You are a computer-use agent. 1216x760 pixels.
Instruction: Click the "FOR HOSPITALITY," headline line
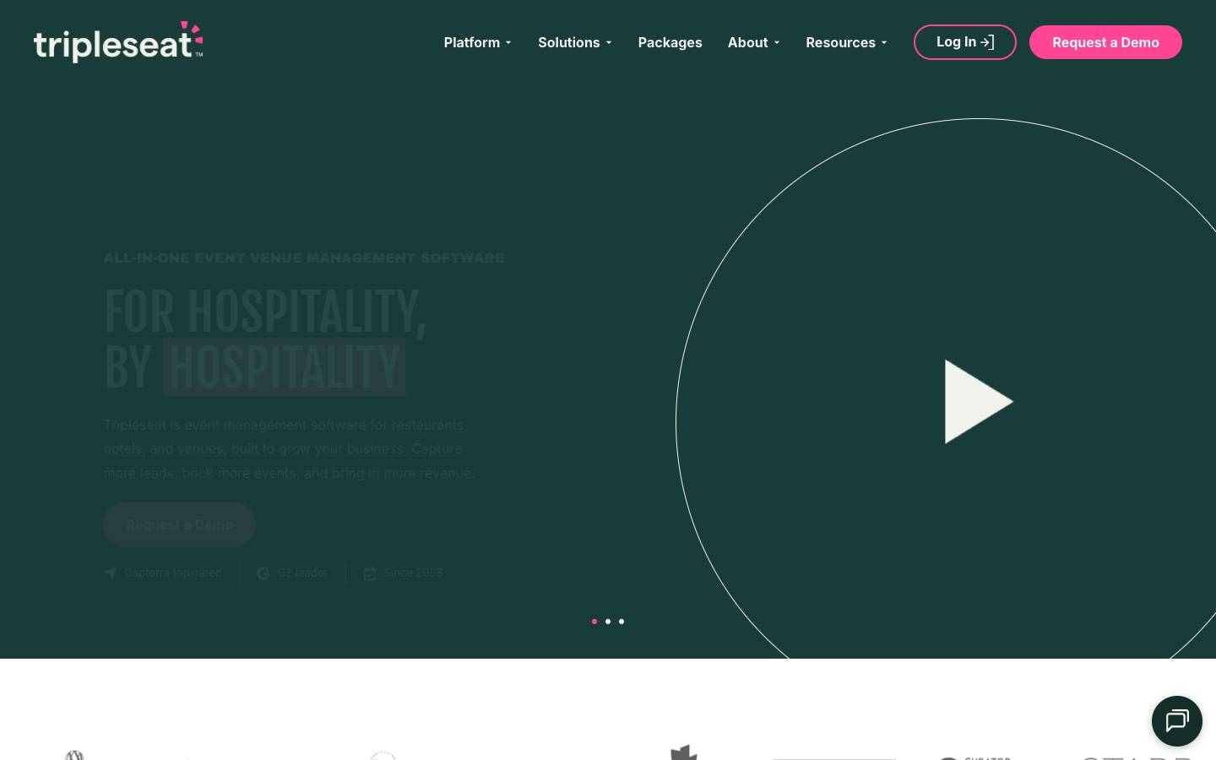[265, 312]
